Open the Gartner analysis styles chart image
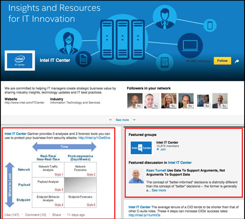Image resolution: width=245 pixels, height=219 pixels. click(x=51, y=175)
